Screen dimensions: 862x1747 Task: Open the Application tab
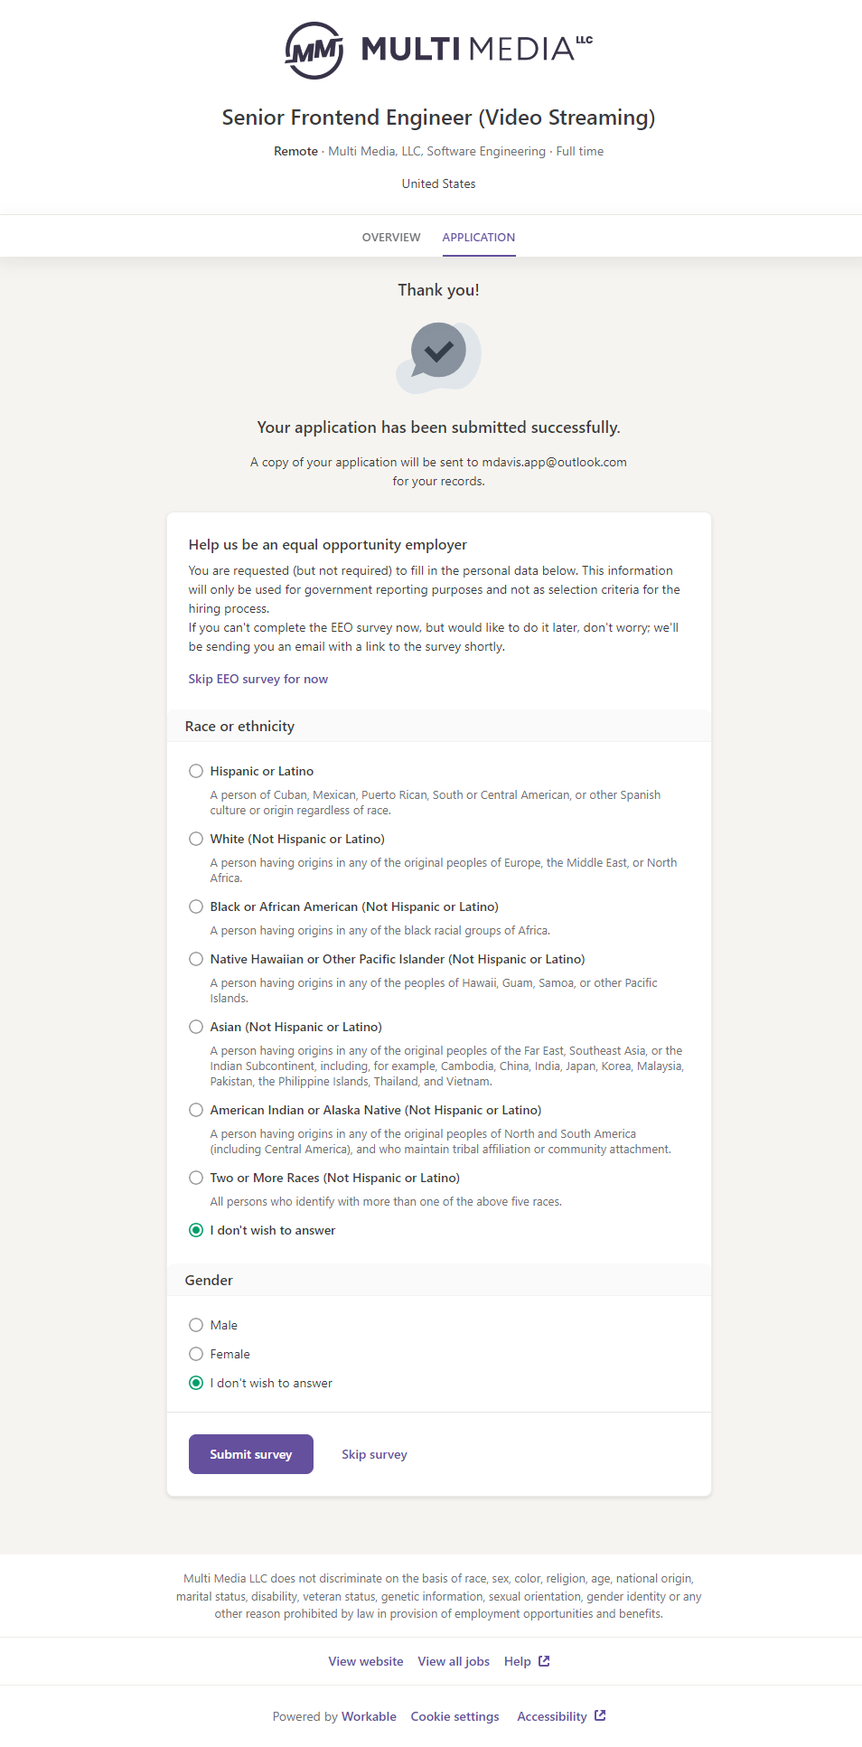pos(478,238)
